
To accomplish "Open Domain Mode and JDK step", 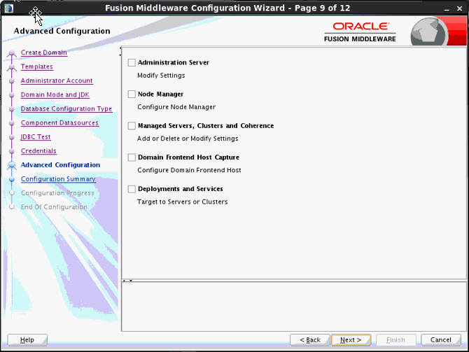I will click(x=55, y=94).
